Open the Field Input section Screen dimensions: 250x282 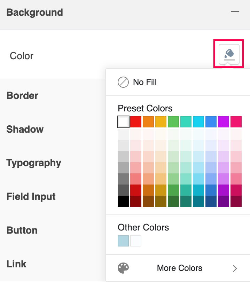click(31, 197)
